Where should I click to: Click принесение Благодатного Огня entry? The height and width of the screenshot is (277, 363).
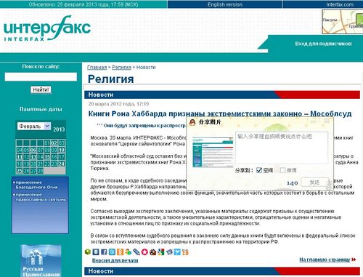point(36,185)
